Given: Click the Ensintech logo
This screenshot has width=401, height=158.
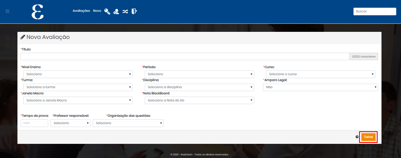Looking at the screenshot, I should tap(38, 12).
